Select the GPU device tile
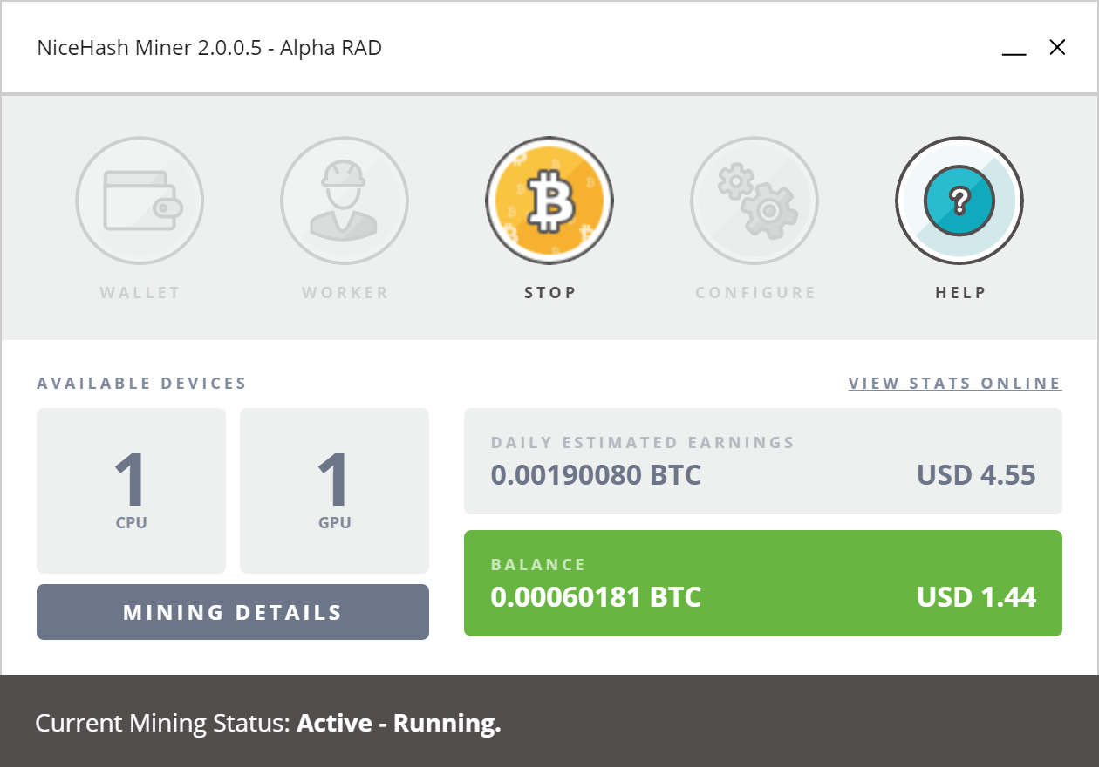The height and width of the screenshot is (769, 1099). point(334,490)
